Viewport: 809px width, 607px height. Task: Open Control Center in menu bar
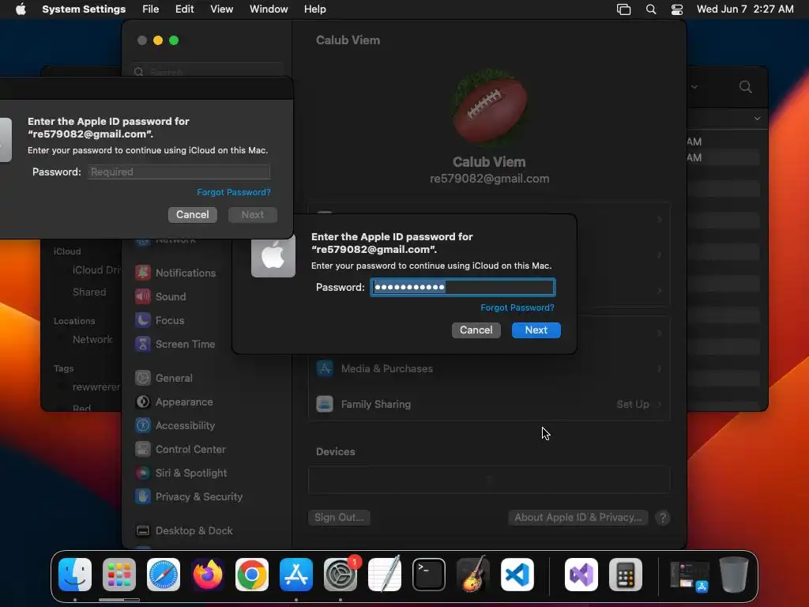677,9
